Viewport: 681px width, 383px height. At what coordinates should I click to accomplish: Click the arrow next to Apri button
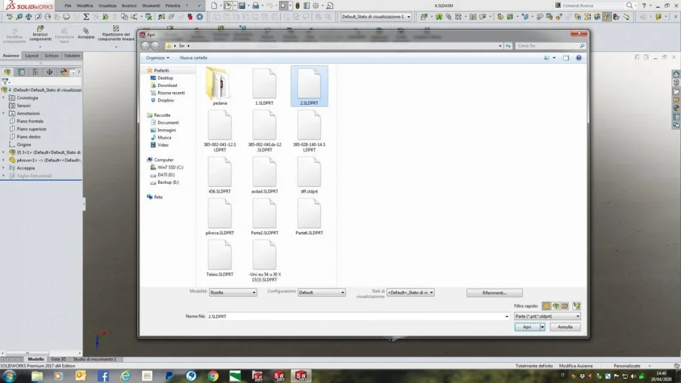[542, 327]
